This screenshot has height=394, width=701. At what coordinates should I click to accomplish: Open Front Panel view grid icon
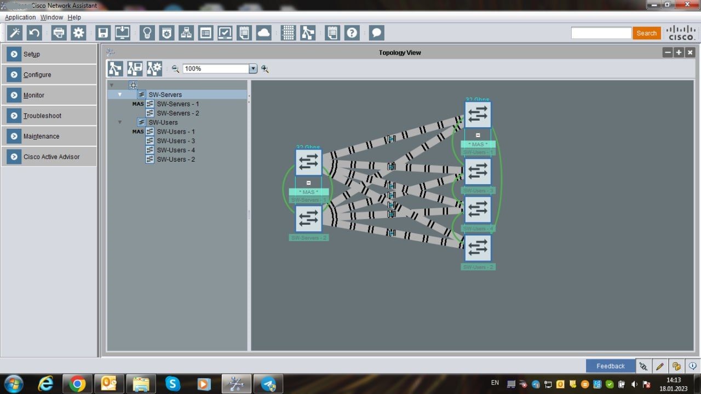pyautogui.click(x=288, y=33)
